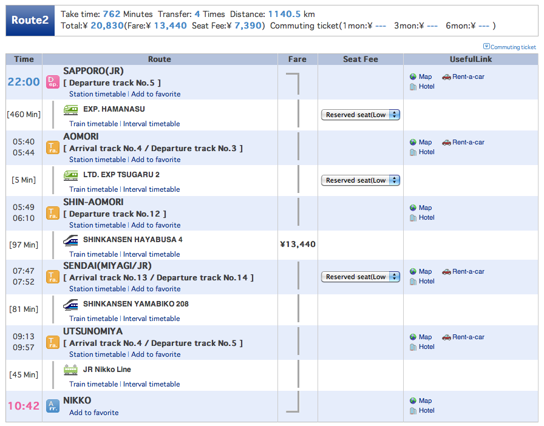Viewport: 544px width, 426px height.
Task: Open Train timetable for JR Nikko Line
Action: (93, 384)
